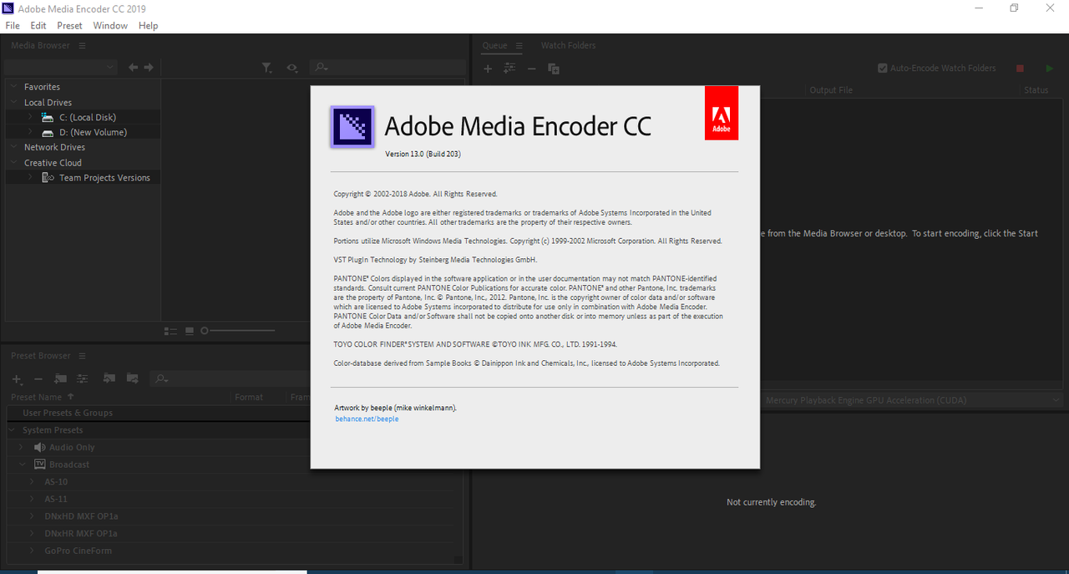Add source to the Queue
The image size is (1069, 574).
(488, 69)
